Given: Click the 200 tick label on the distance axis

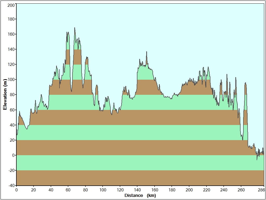Looking at the screenshot, I should tap(189, 190).
